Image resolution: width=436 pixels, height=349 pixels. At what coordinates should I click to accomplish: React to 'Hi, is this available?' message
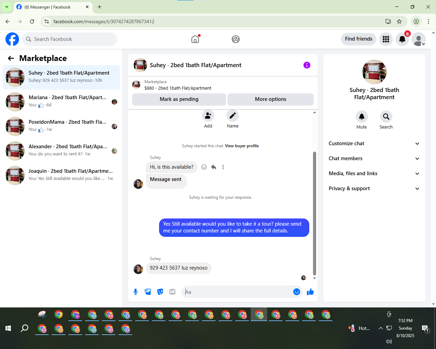click(204, 167)
